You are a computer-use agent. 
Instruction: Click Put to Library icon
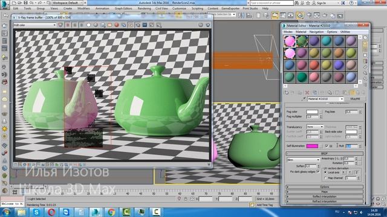click(330, 93)
